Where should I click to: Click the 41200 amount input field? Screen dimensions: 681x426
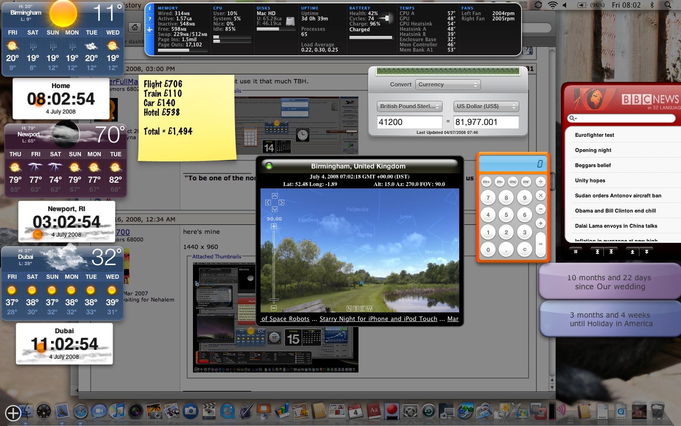[410, 122]
